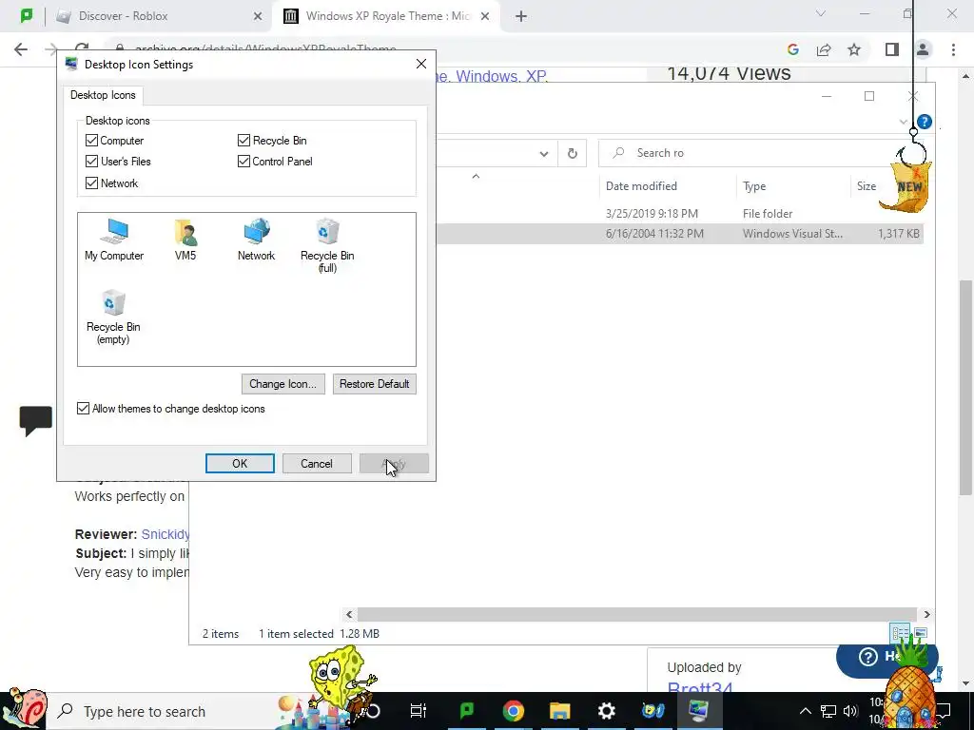Open File Explorer help question icon
974x730 pixels.
pos(925,122)
